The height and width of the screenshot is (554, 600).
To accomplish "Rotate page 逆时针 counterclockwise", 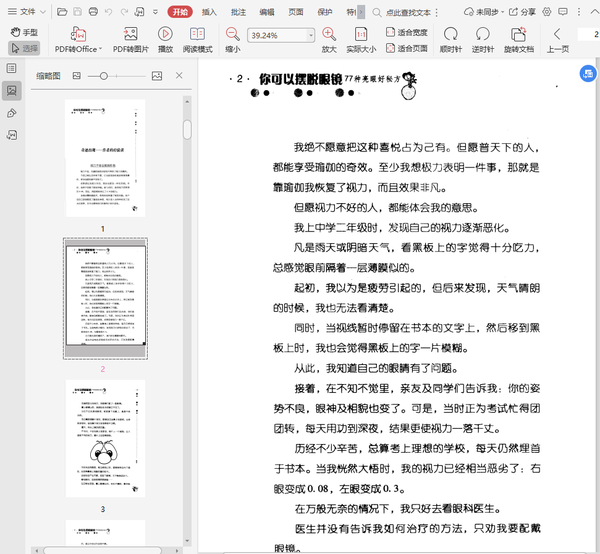I will (483, 40).
